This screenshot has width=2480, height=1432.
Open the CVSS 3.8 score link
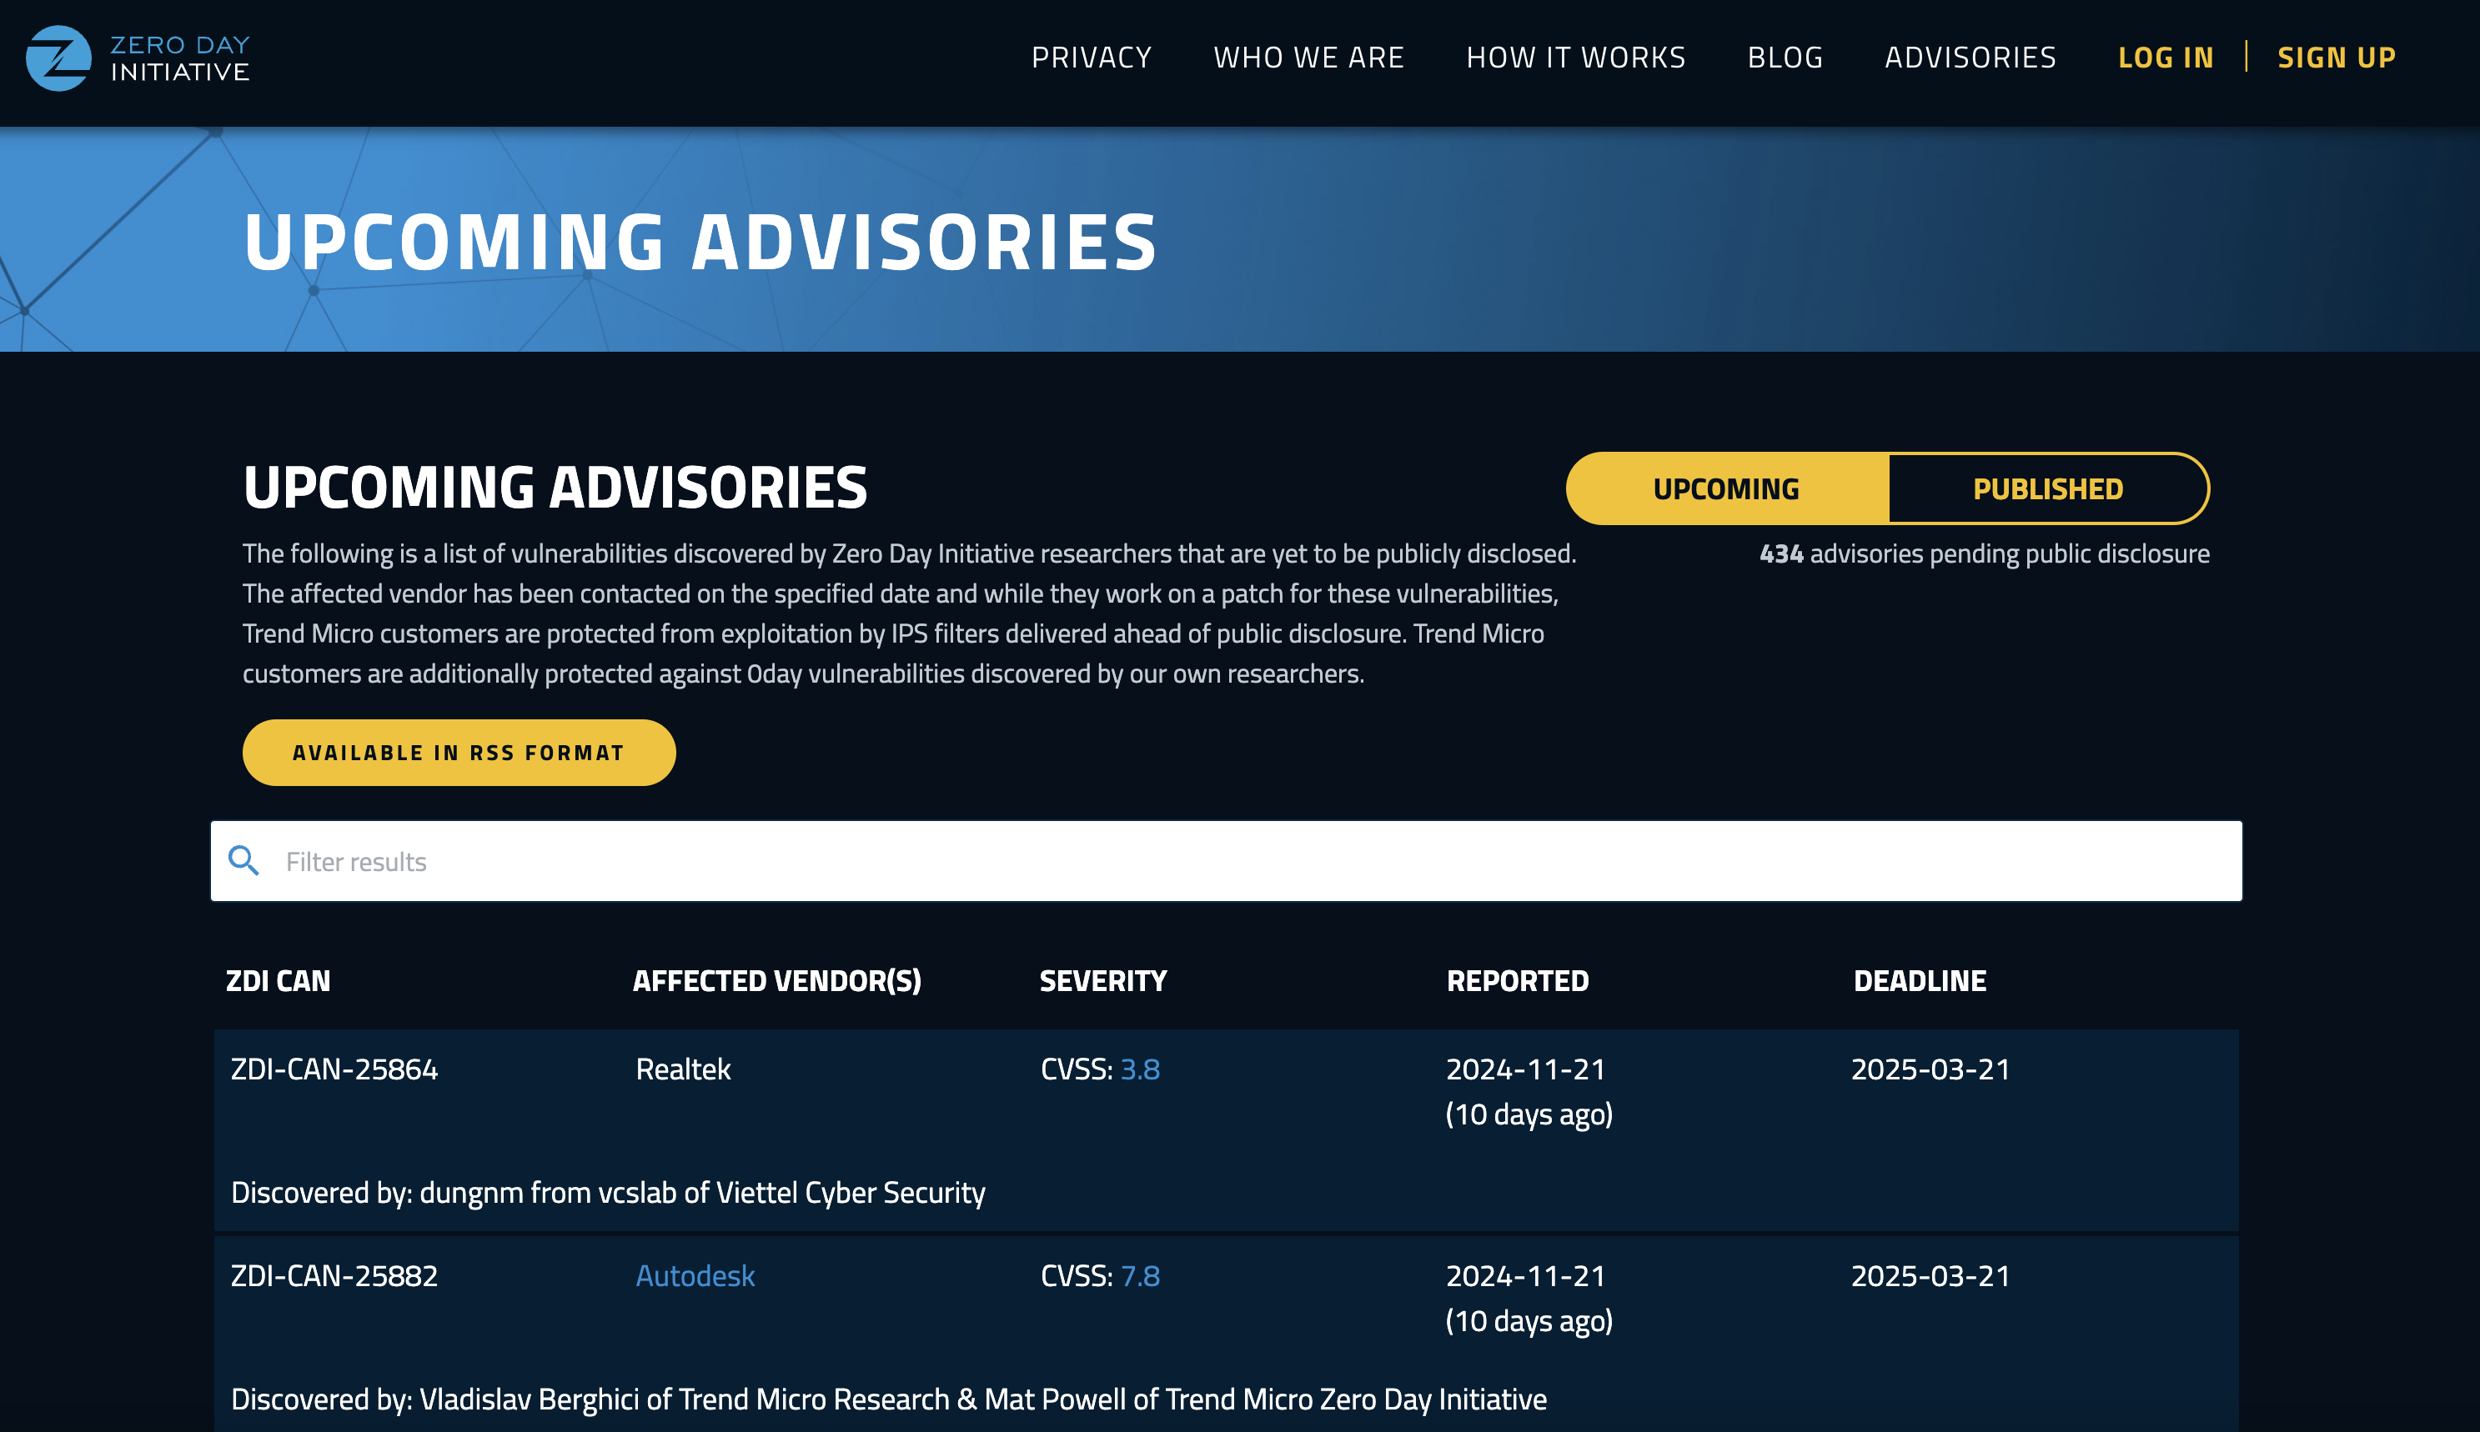coord(1140,1069)
